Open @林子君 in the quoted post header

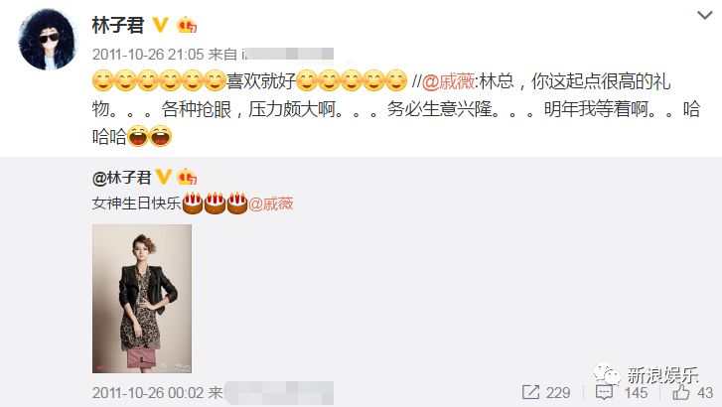(121, 178)
